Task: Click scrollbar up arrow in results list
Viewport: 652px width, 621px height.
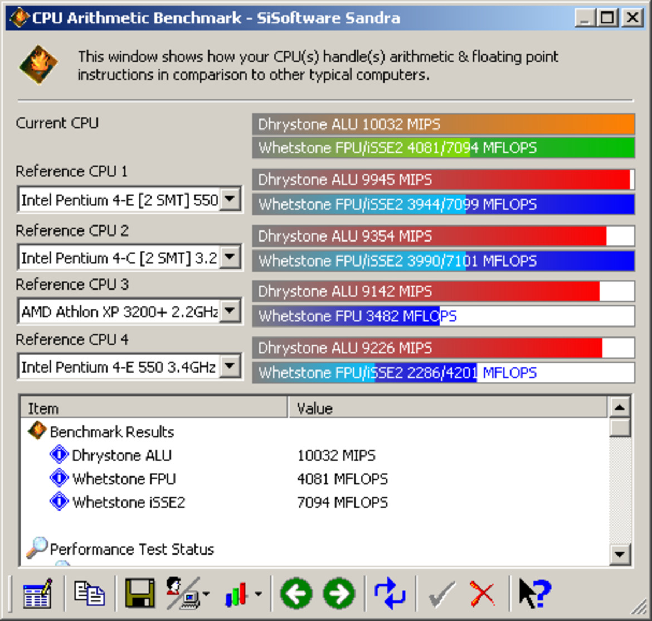Action: point(620,407)
